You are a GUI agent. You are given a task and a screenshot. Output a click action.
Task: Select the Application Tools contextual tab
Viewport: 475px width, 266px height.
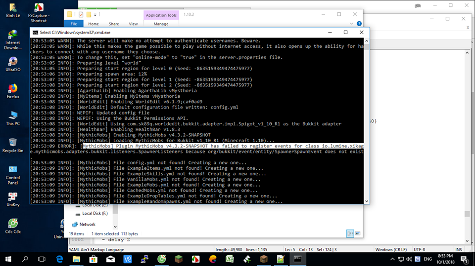point(161,15)
